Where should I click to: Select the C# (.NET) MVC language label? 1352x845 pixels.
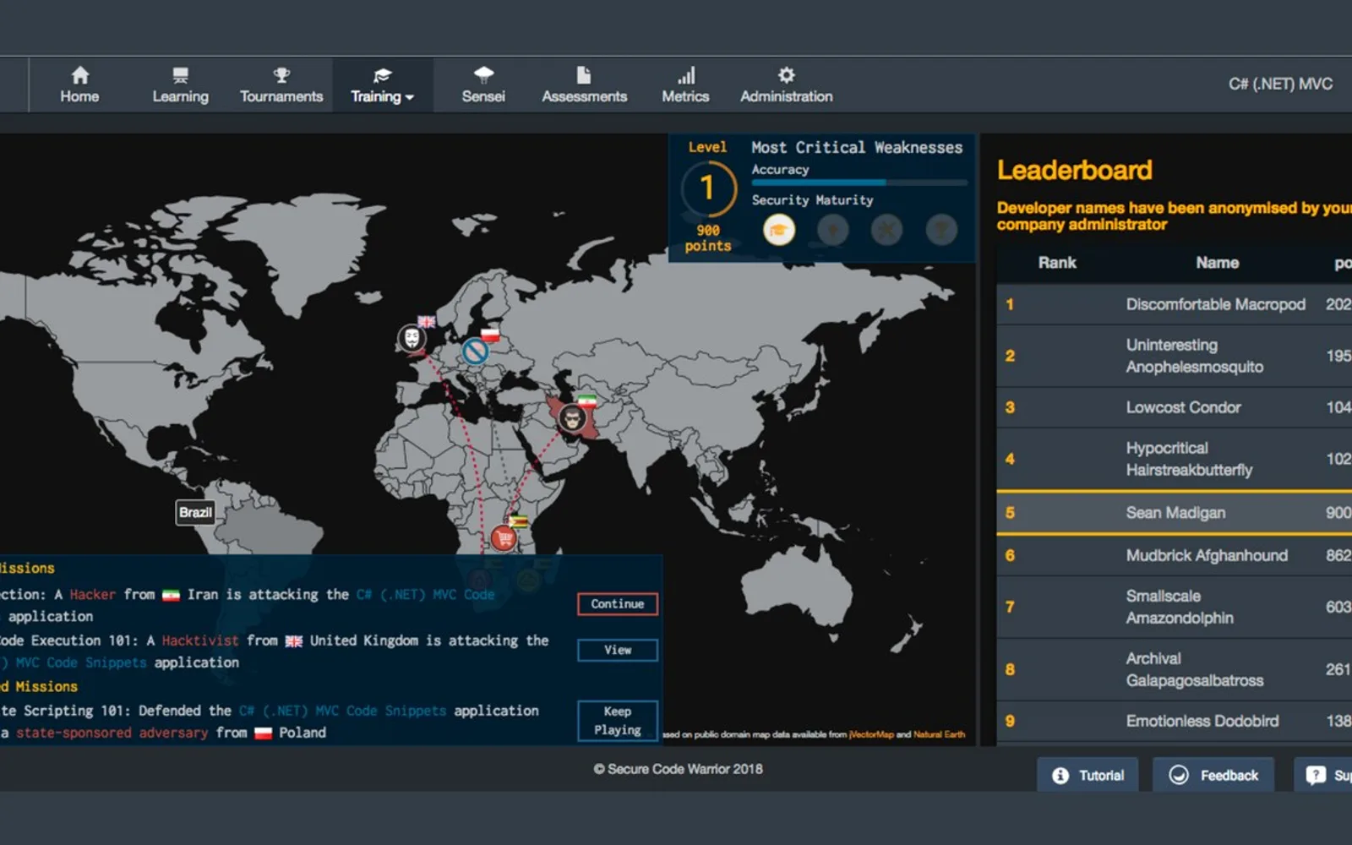click(1280, 84)
